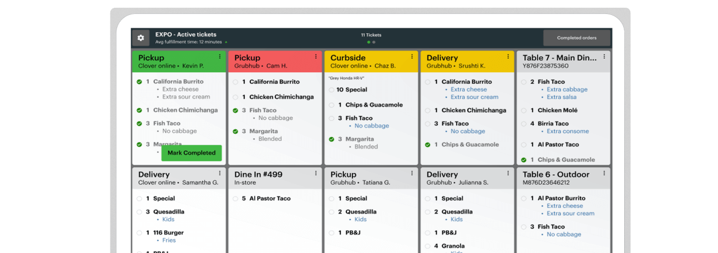
Task: Open three-dot menu on Tatiana G. Pickup ticket
Action: [x=412, y=173]
